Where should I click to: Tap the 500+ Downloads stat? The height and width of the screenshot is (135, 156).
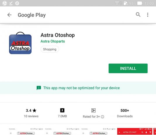coord(125,113)
